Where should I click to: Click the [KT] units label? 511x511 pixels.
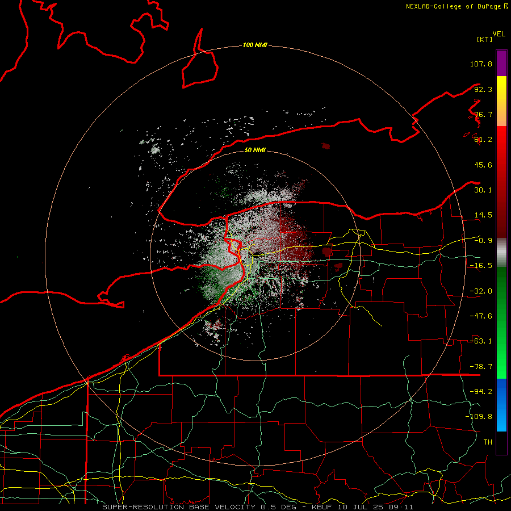click(x=484, y=39)
